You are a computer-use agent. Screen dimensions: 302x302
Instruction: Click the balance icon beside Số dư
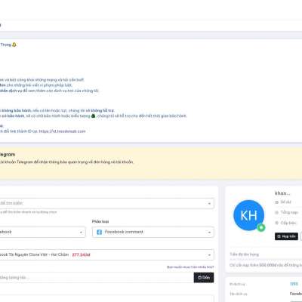277,202
